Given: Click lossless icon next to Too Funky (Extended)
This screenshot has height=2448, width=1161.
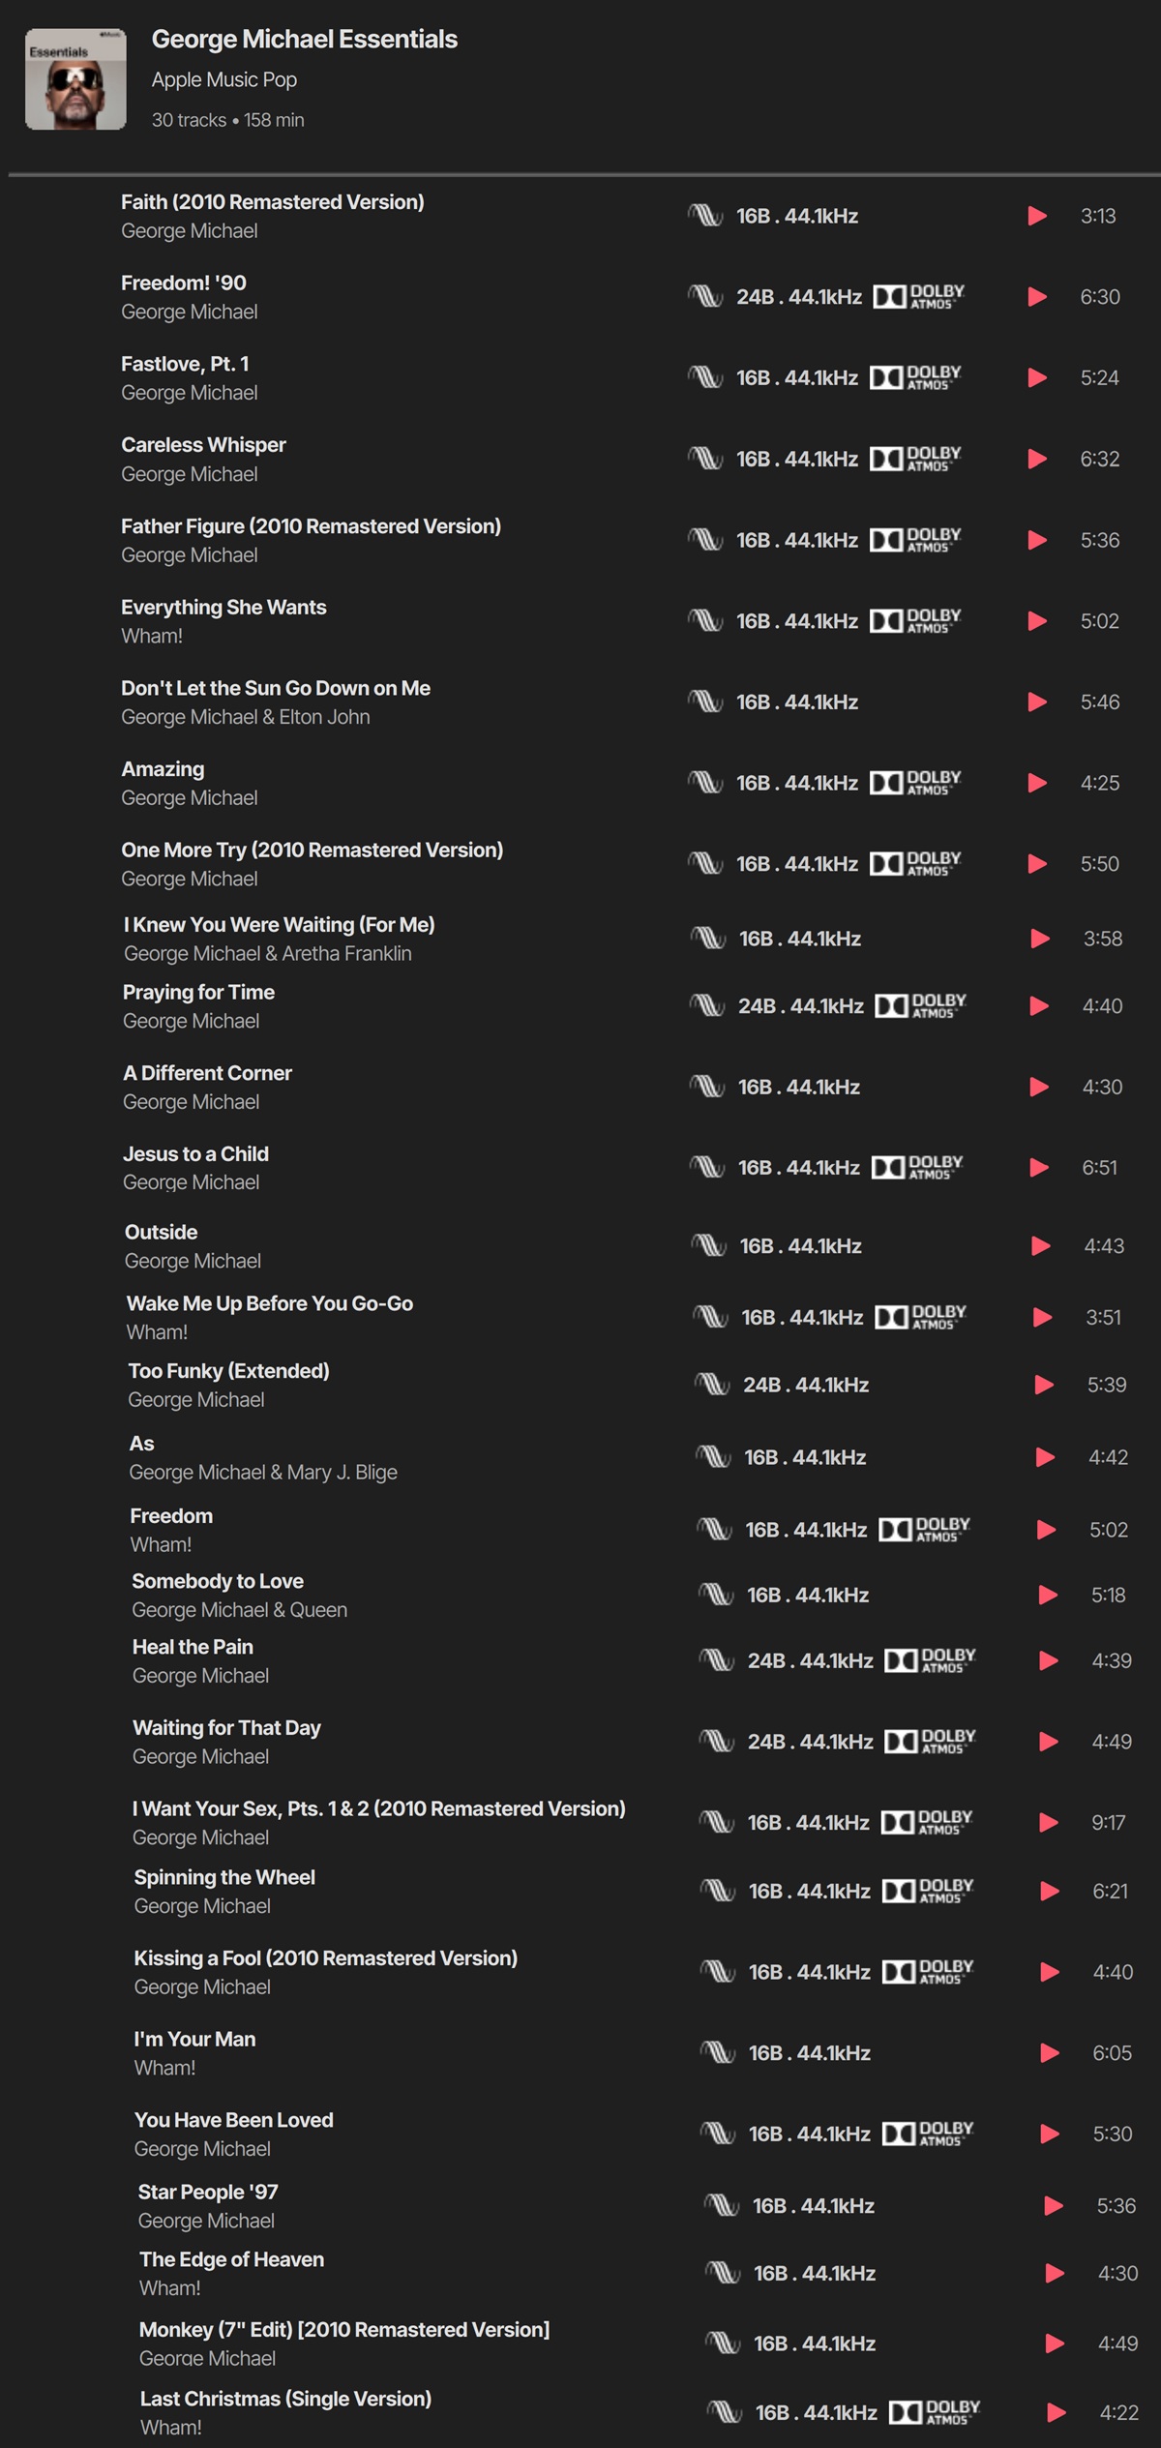Looking at the screenshot, I should 712,1385.
